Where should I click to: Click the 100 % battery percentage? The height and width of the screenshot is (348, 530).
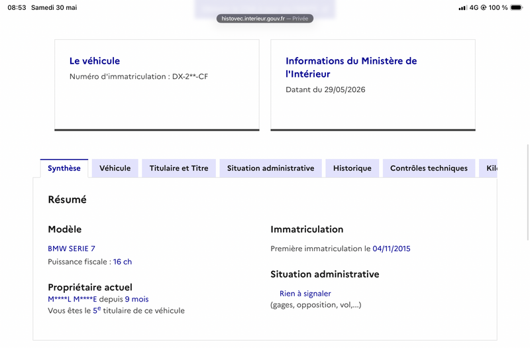pos(498,7)
